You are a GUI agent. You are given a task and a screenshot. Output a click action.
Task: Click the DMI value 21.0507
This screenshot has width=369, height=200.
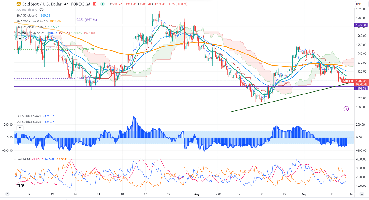(37, 159)
